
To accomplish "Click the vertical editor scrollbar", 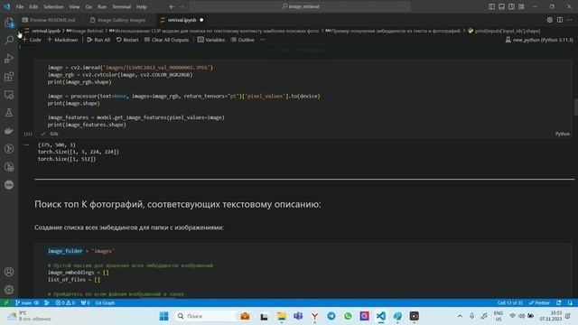I will 575,107.
